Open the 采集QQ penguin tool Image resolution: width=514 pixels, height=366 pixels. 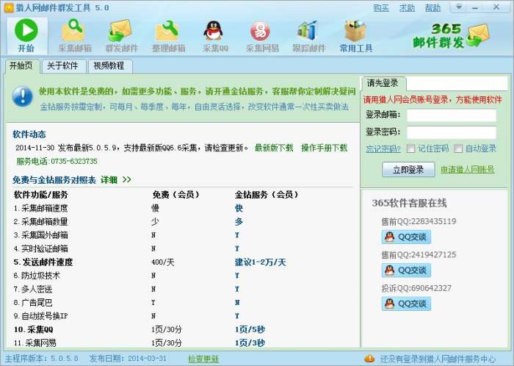point(215,36)
